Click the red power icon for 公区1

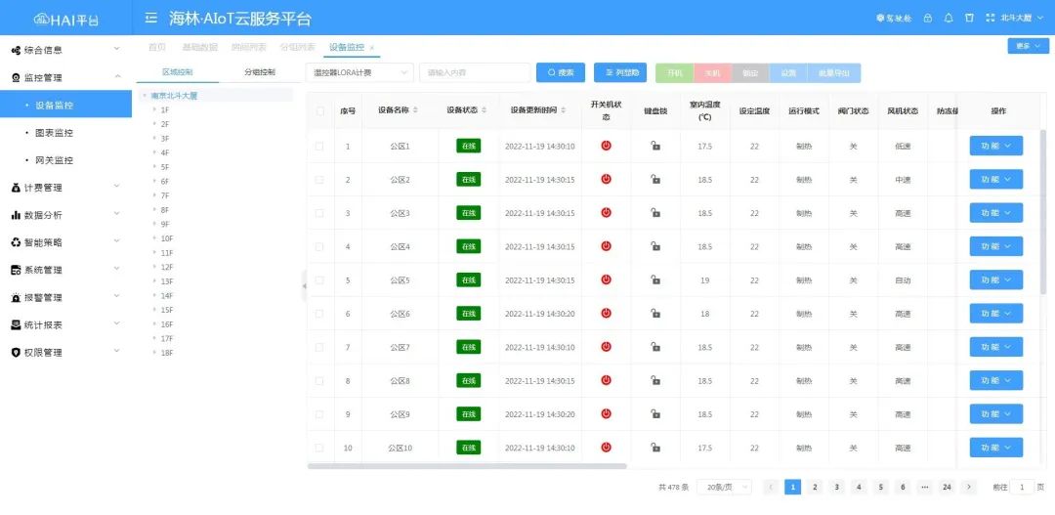(606, 146)
